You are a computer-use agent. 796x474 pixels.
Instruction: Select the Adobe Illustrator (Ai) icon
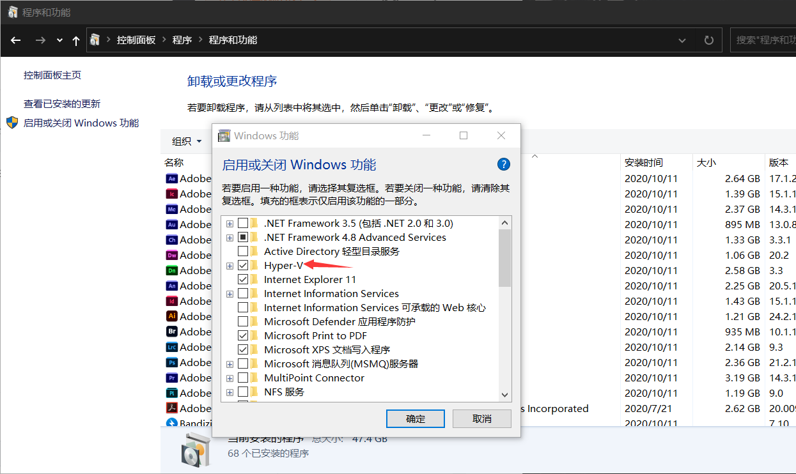tap(171, 316)
